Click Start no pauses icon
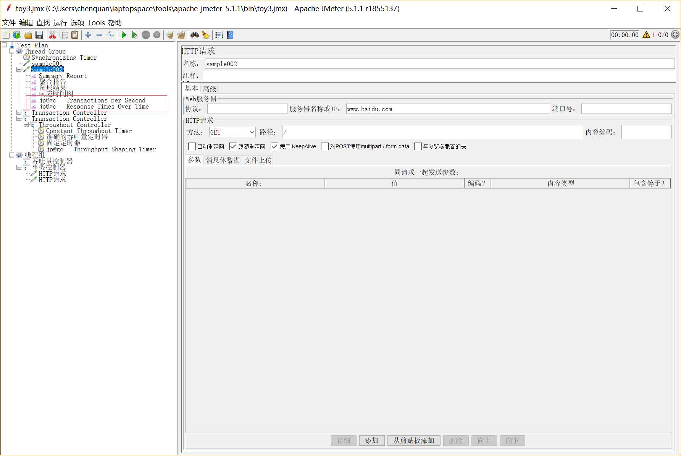 (x=134, y=35)
